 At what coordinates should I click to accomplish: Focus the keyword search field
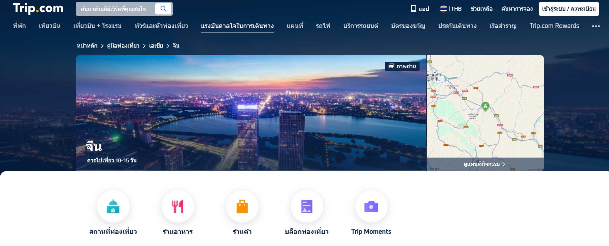(x=116, y=9)
